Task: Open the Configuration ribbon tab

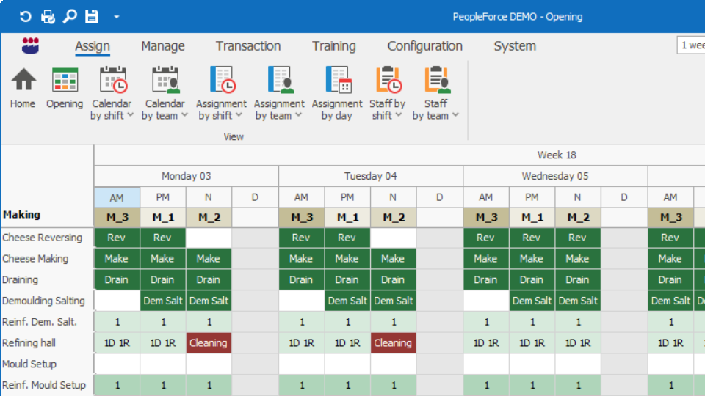Action: click(424, 45)
